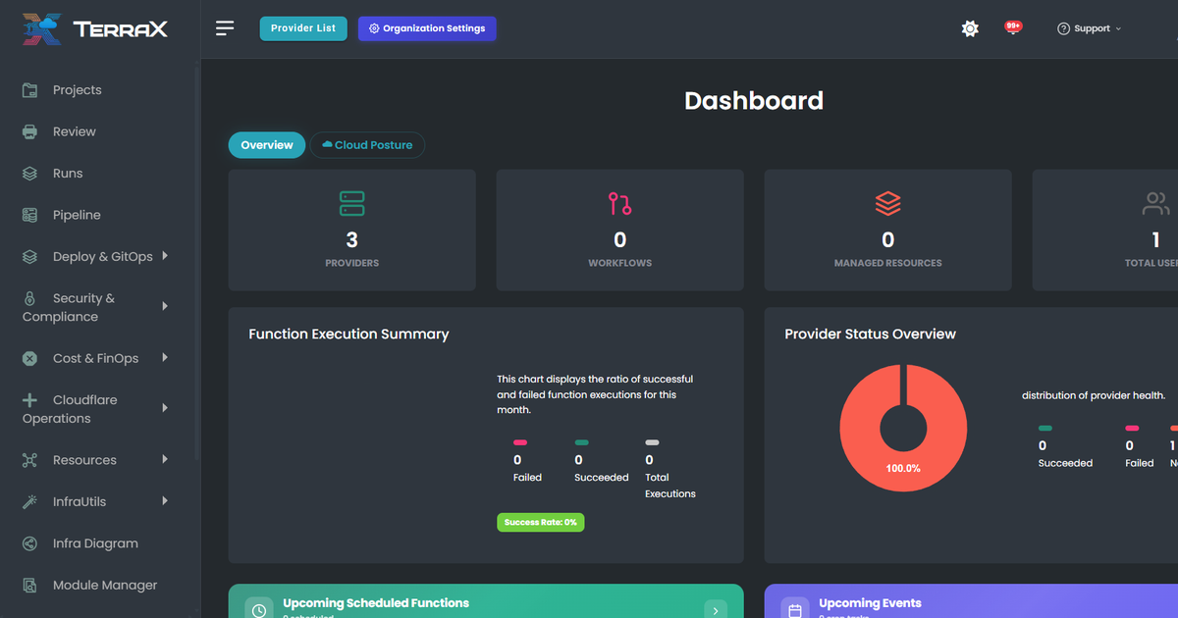This screenshot has width=1178, height=618.
Task: Click the green Succeeded swatch in Function Execution Summary
Action: [581, 442]
